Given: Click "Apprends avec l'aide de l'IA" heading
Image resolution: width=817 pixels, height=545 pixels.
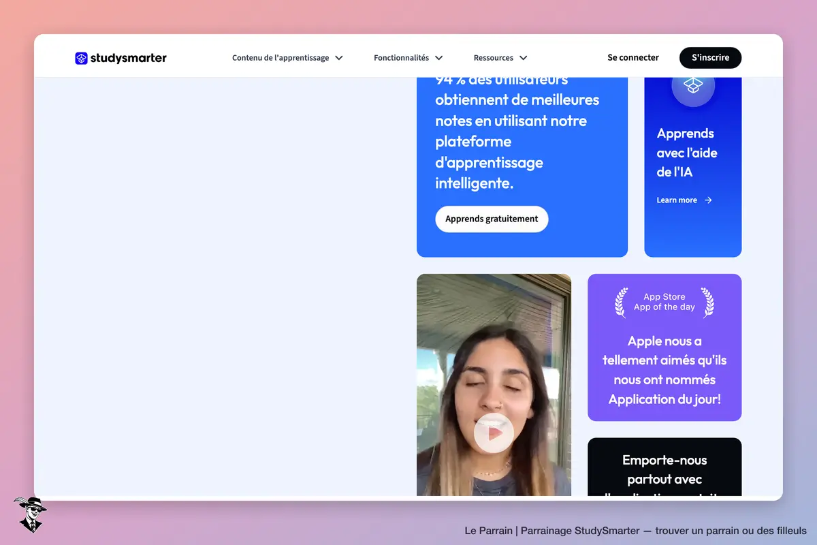Looking at the screenshot, I should [x=687, y=153].
